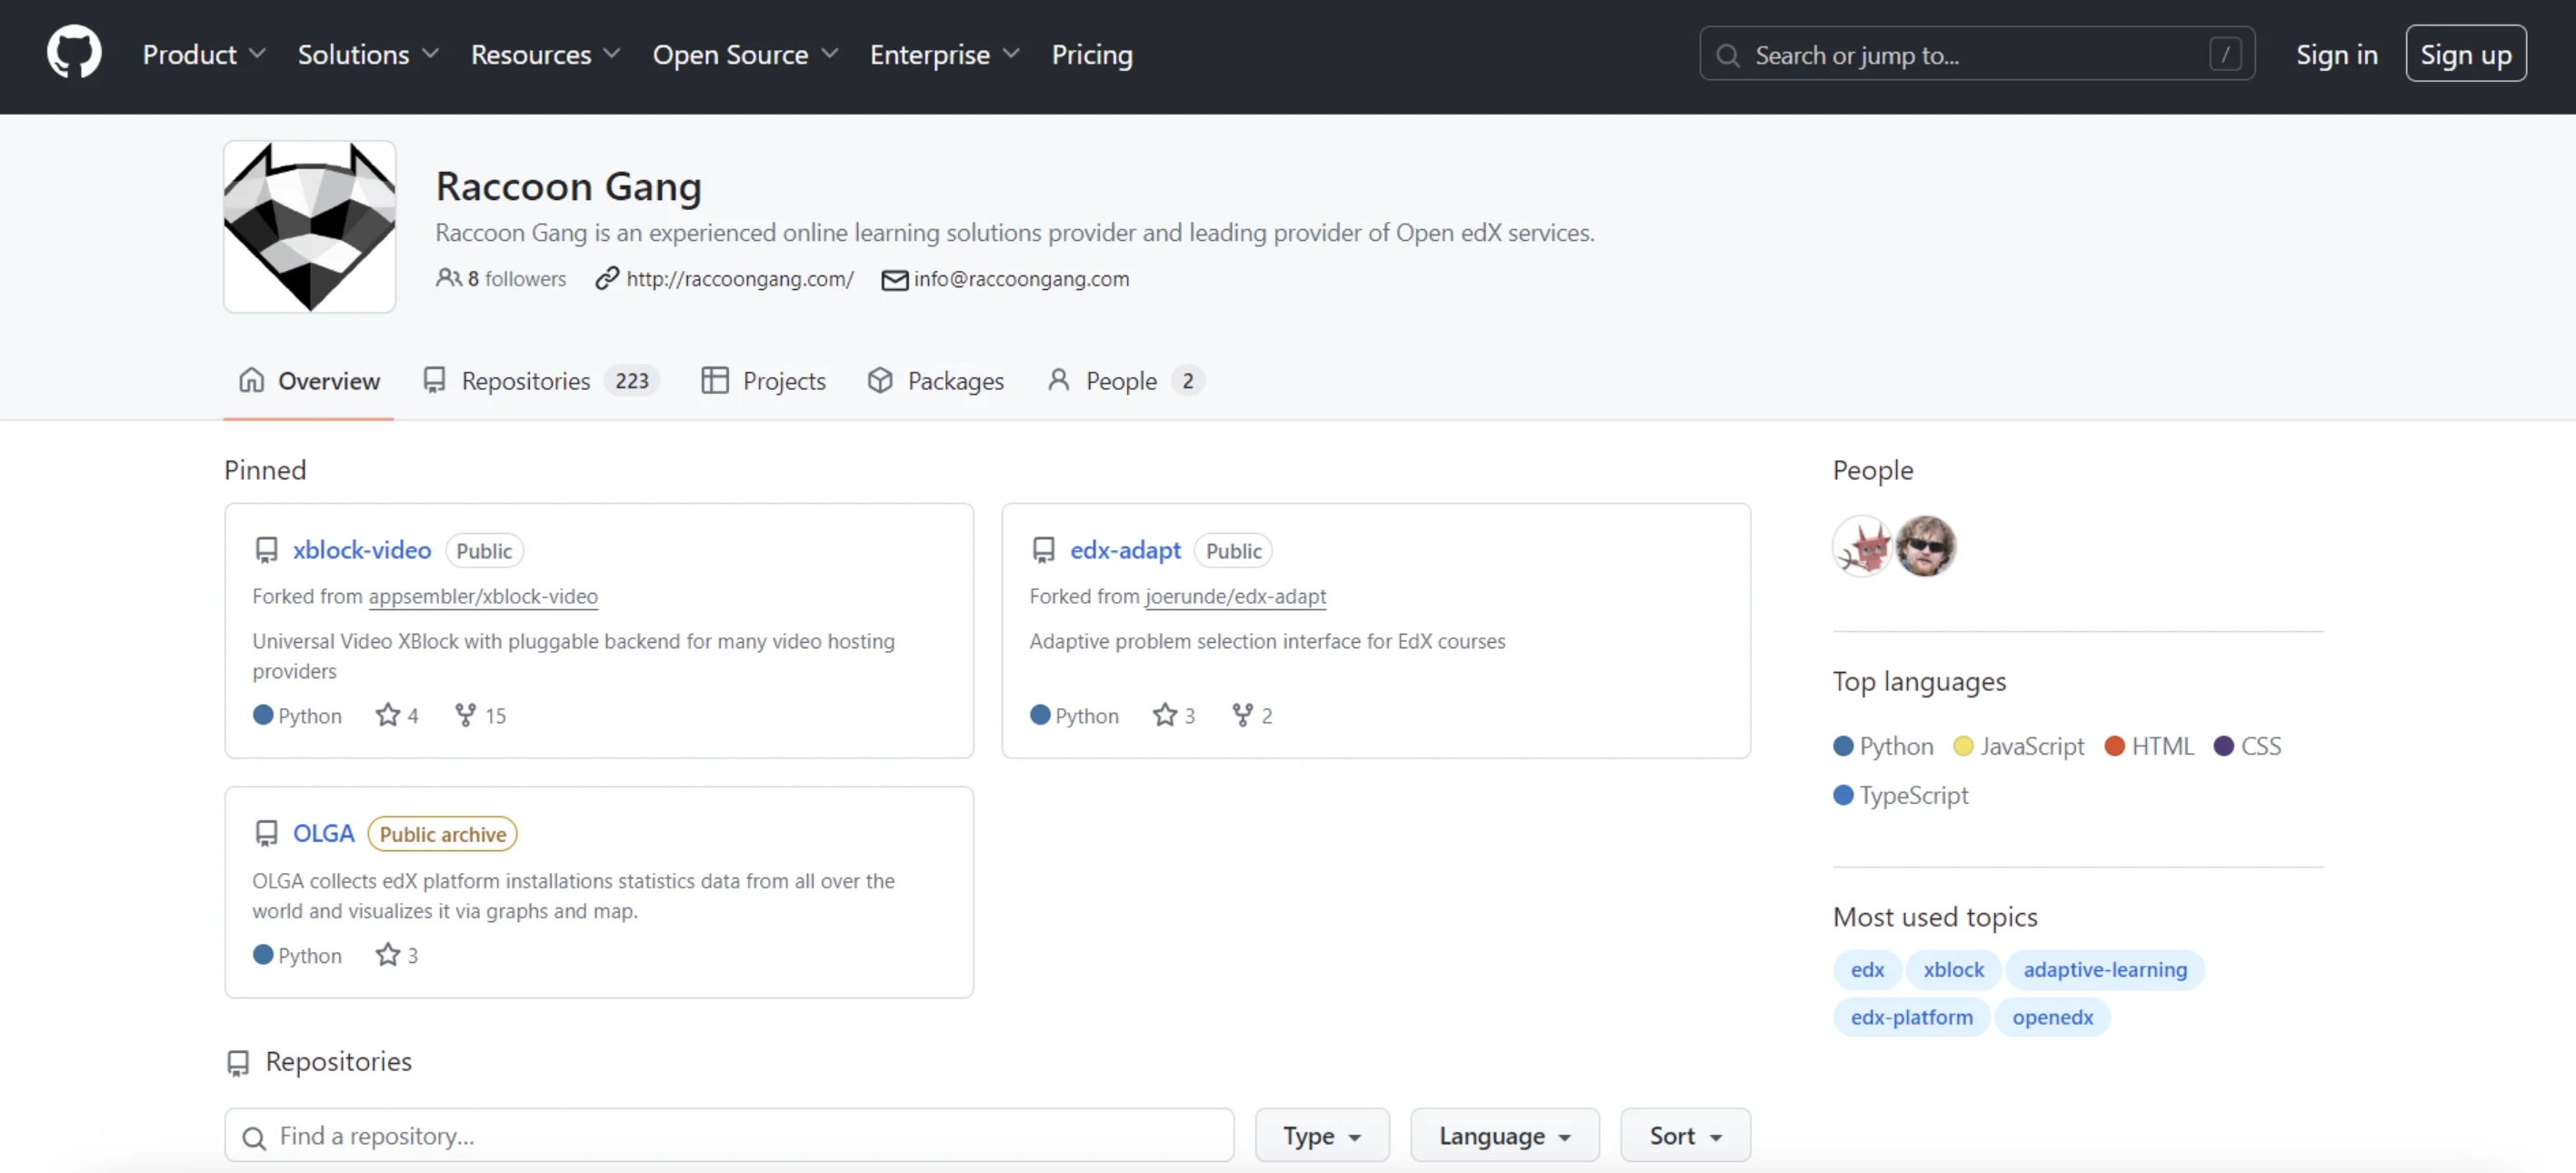2576x1173 pixels.
Task: Open the Type filter dropdown
Action: 1322,1135
